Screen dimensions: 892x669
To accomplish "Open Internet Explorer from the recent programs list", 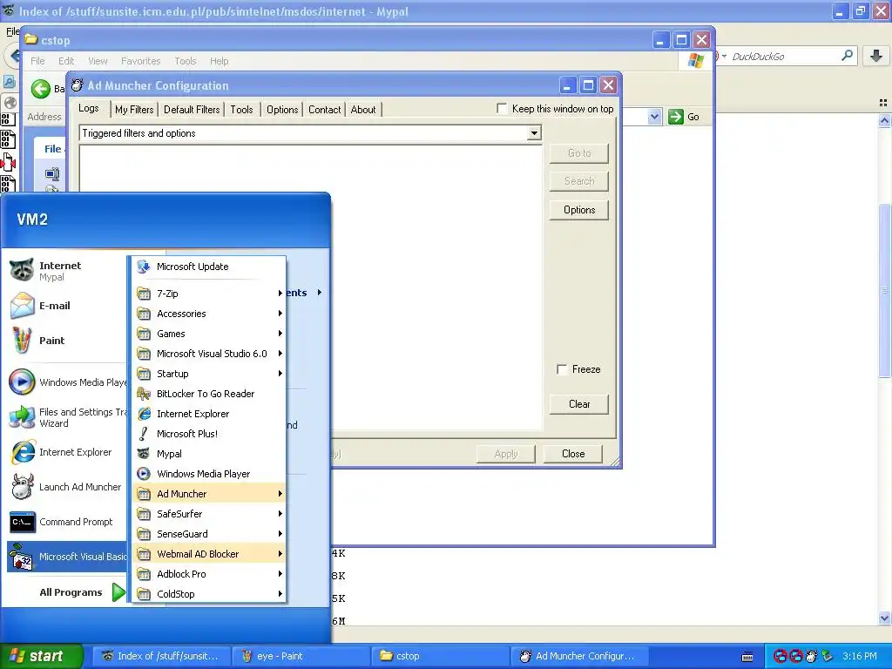I will 65,452.
